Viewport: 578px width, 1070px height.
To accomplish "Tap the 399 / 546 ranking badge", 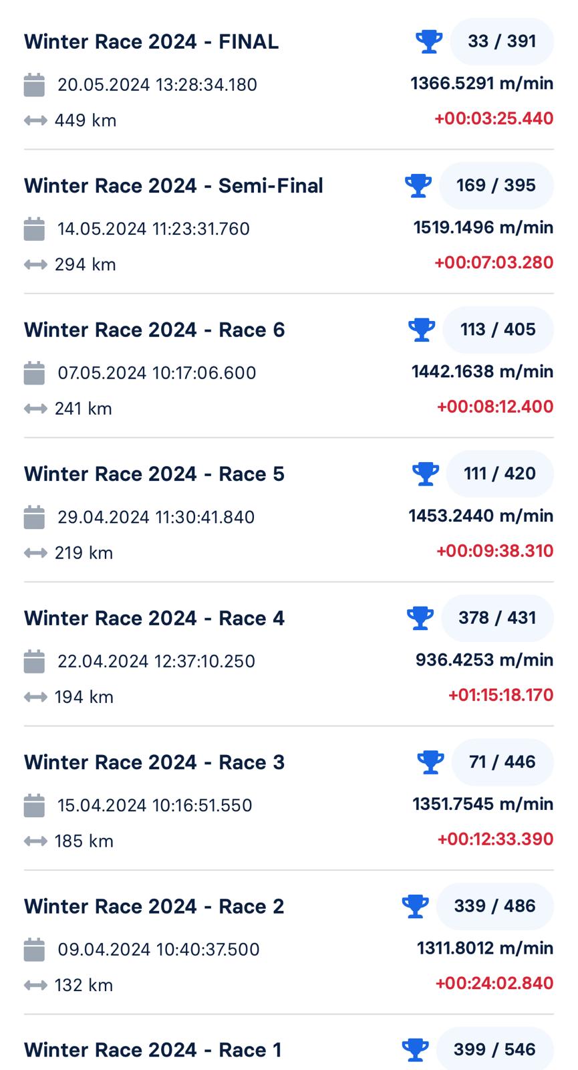I will click(494, 1049).
